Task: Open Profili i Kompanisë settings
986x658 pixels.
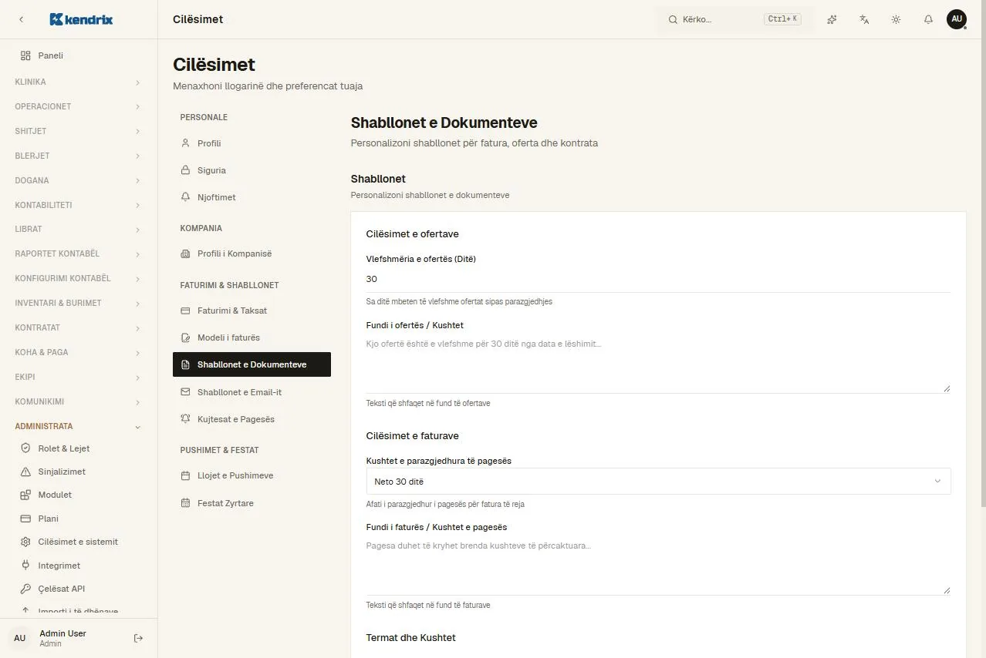Action: (x=252, y=253)
